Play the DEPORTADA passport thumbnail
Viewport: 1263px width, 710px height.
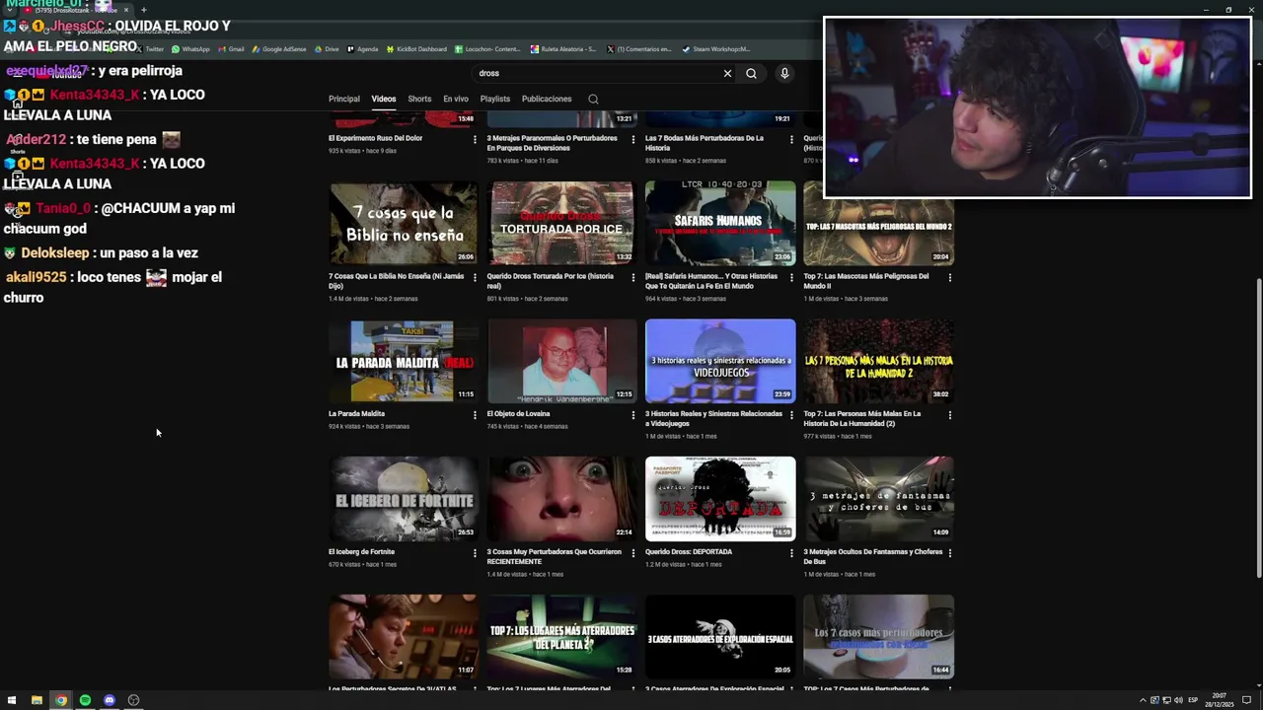(x=720, y=499)
